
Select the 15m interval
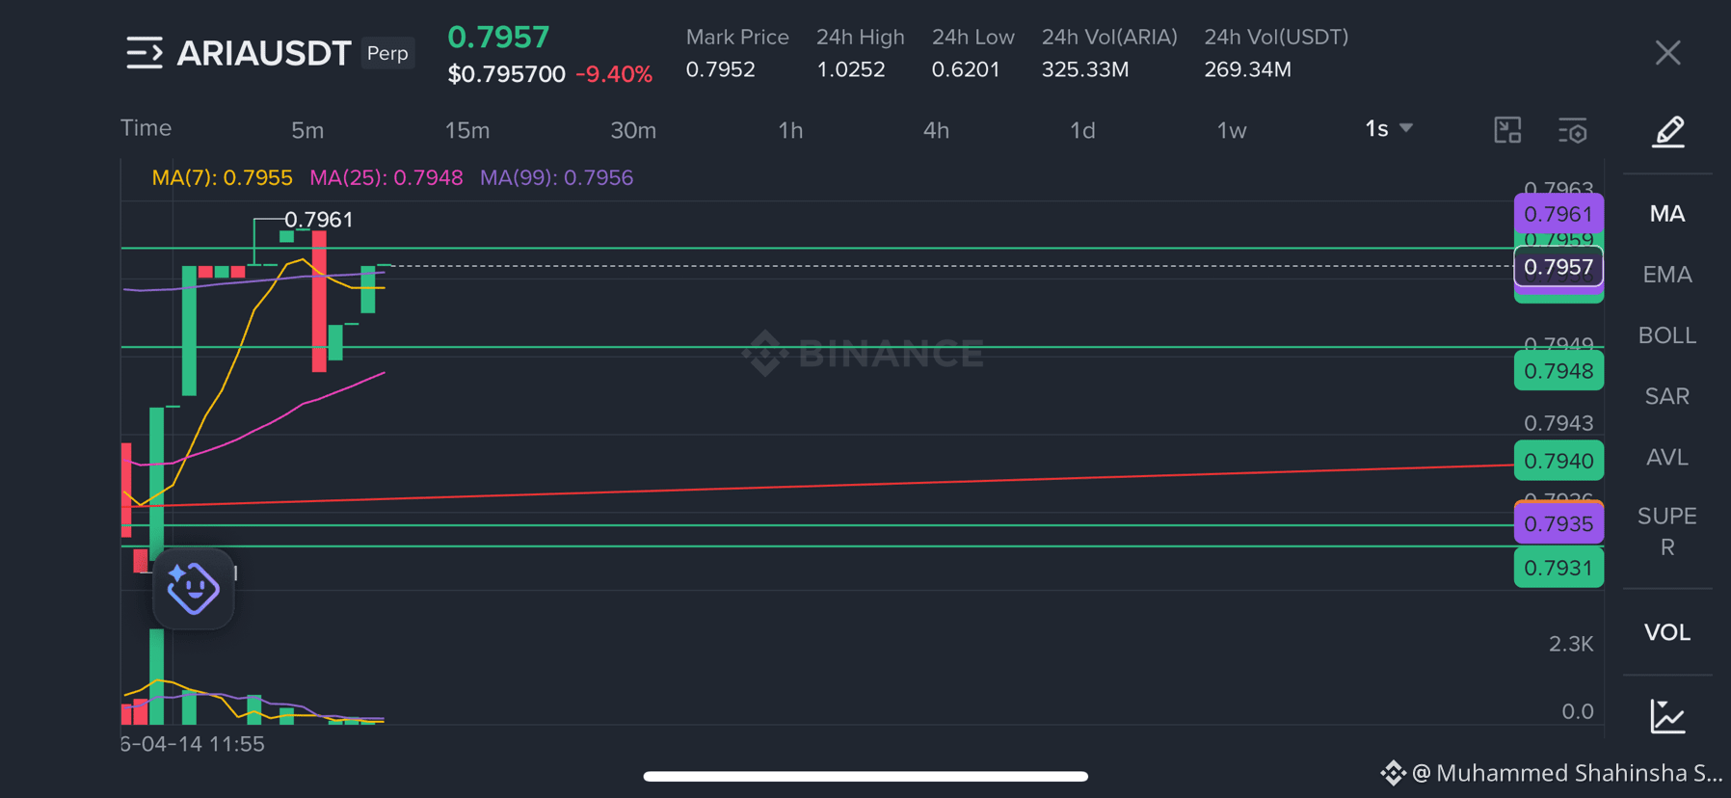pos(467,130)
